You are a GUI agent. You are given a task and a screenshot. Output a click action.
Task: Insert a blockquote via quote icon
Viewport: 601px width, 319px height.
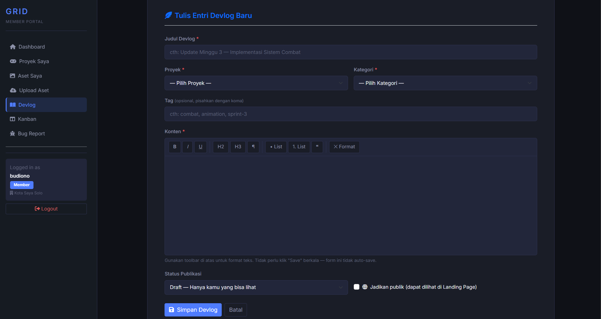(x=317, y=147)
